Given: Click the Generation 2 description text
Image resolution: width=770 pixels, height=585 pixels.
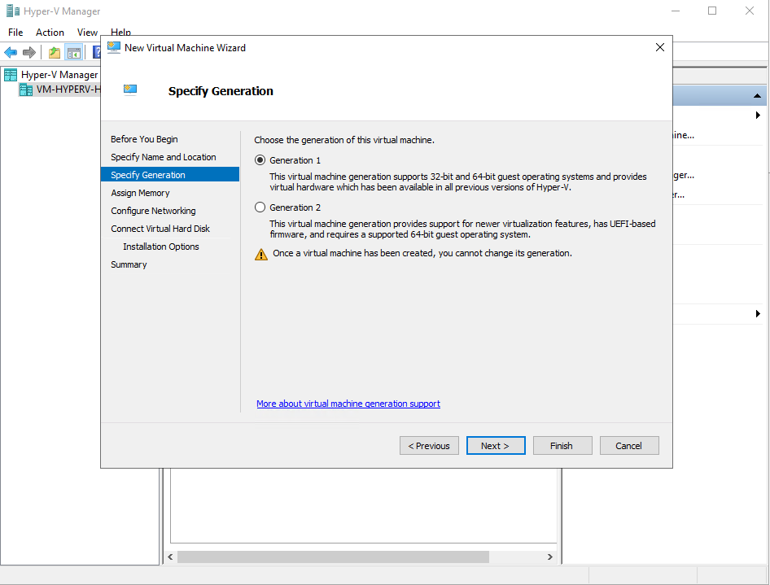Looking at the screenshot, I should (462, 229).
